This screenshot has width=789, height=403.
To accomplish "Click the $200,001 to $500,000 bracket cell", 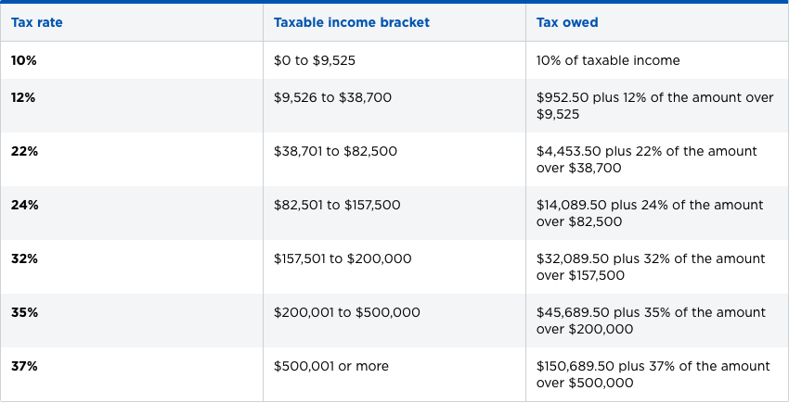I will pos(347,312).
